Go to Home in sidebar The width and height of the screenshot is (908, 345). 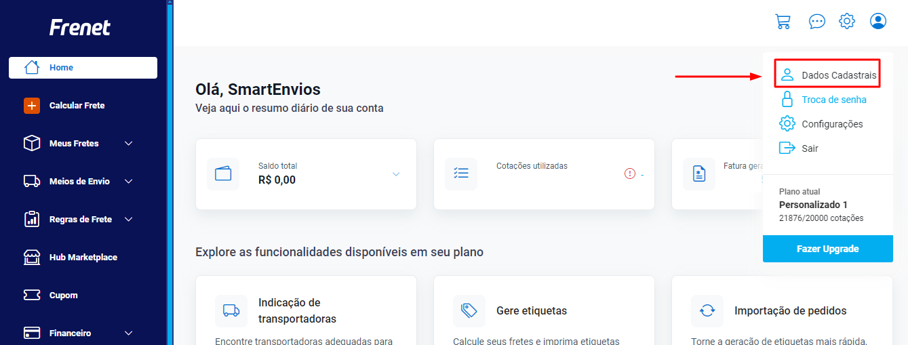(x=83, y=68)
